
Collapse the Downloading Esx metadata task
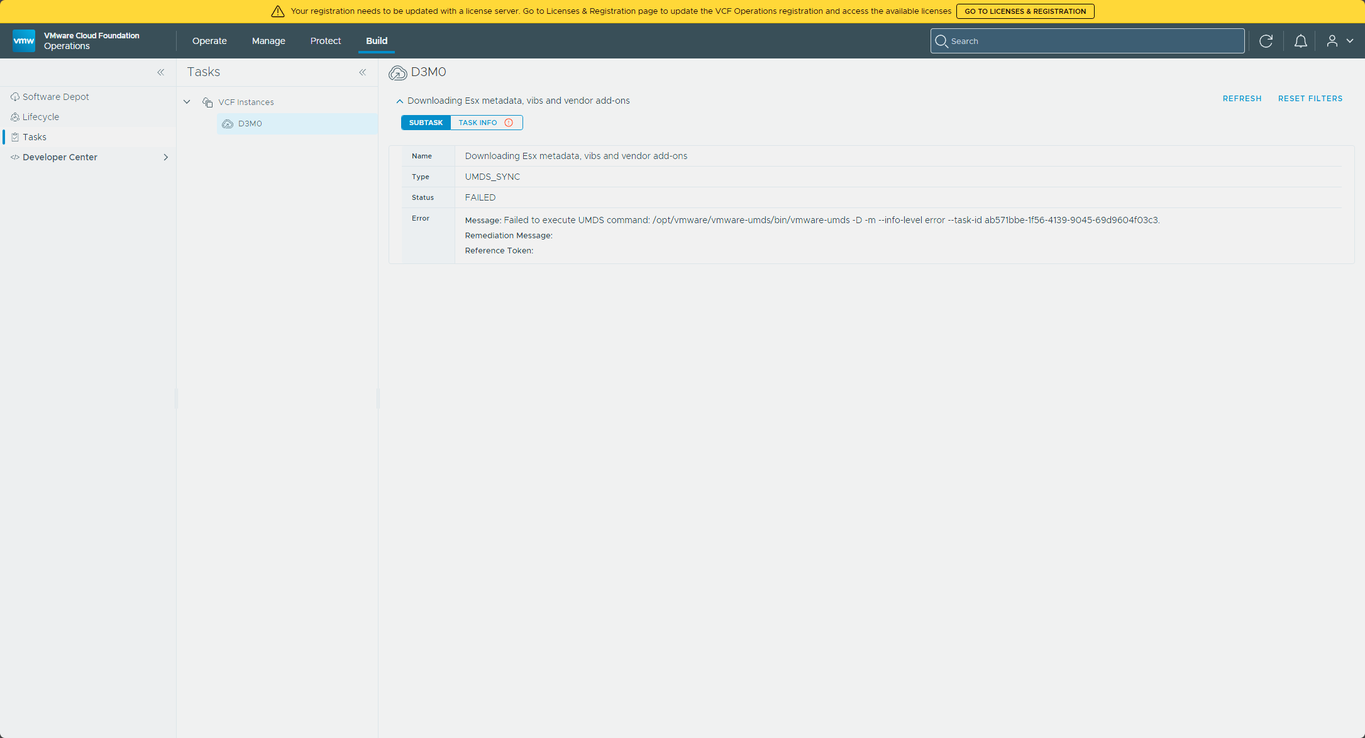point(400,101)
